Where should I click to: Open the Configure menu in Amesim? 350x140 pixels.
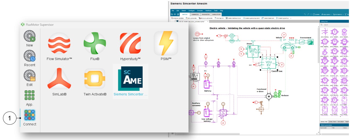click(x=191, y=10)
